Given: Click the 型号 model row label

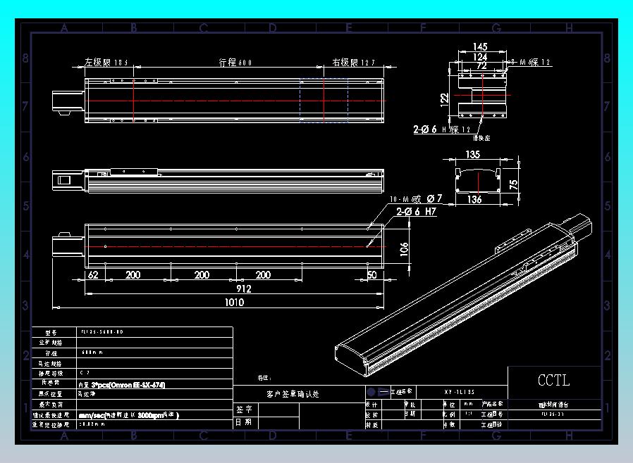Looking at the screenshot, I should coord(51,332).
